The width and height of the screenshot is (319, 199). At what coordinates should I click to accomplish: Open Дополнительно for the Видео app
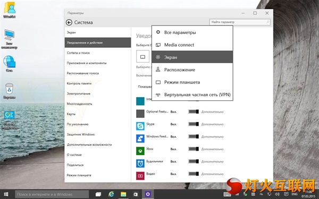click(212, 174)
